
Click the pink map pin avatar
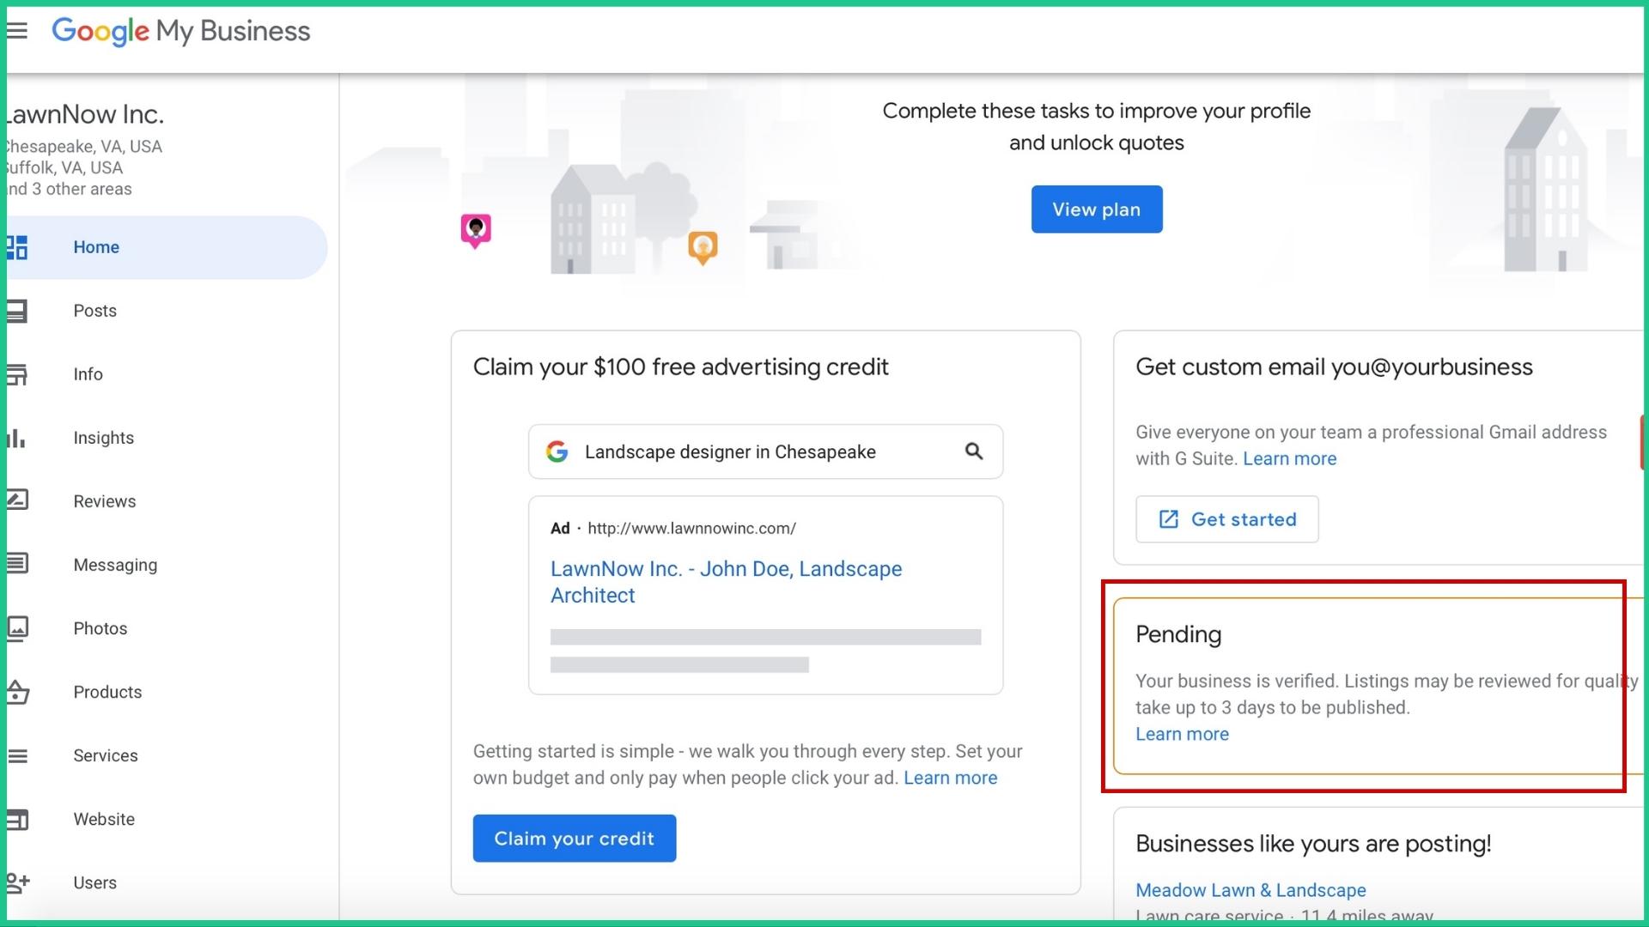click(476, 231)
